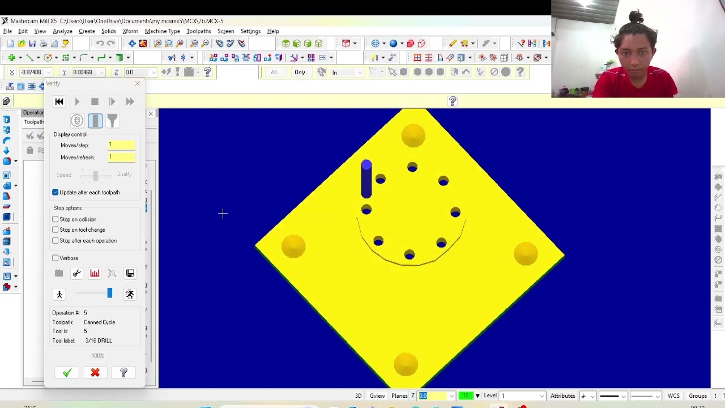Expand the Y coordinate dropdown

[102, 73]
